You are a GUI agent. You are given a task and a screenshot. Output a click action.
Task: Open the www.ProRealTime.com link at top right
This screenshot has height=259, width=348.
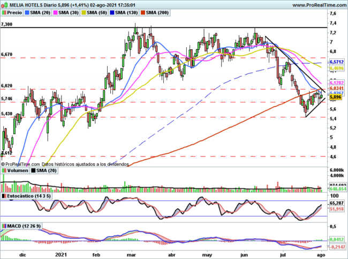click(x=320, y=5)
